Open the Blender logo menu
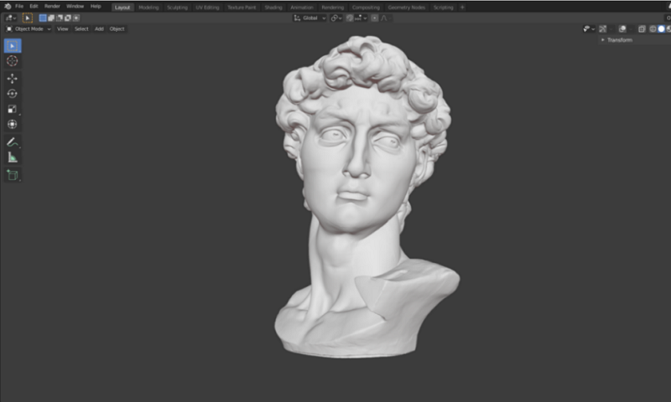The height and width of the screenshot is (402, 671). point(8,7)
